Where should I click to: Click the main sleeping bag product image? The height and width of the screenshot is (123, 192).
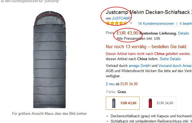click(49, 60)
